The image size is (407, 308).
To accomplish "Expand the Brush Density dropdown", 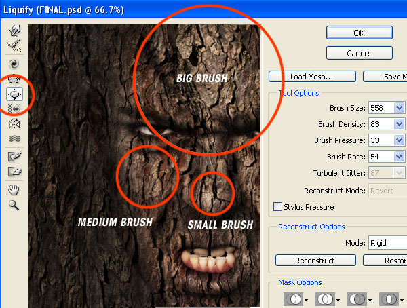I will click(398, 124).
